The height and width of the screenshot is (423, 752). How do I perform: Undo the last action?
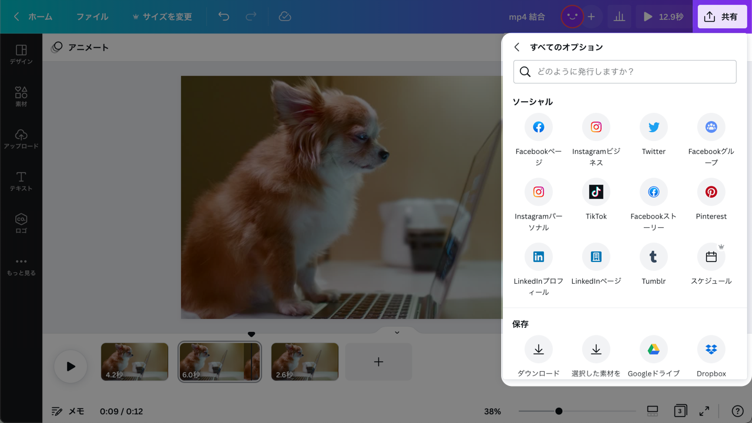tap(224, 16)
